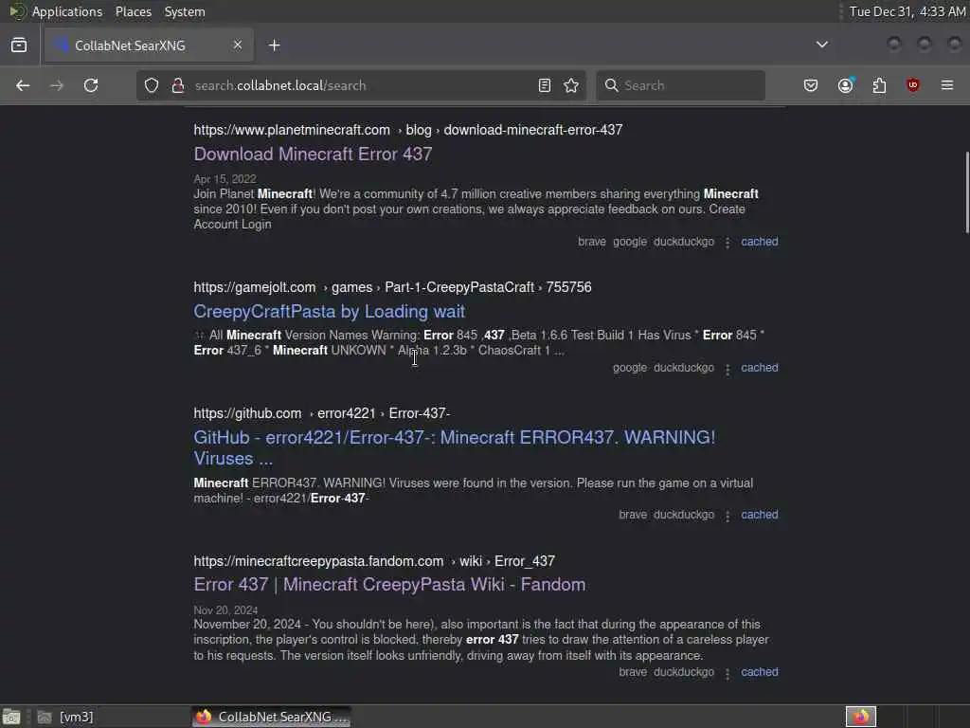Image resolution: width=970 pixels, height=728 pixels.
Task: Open the Error 437 Minecraft CreepyPasta Wiki link
Action: 389,584
